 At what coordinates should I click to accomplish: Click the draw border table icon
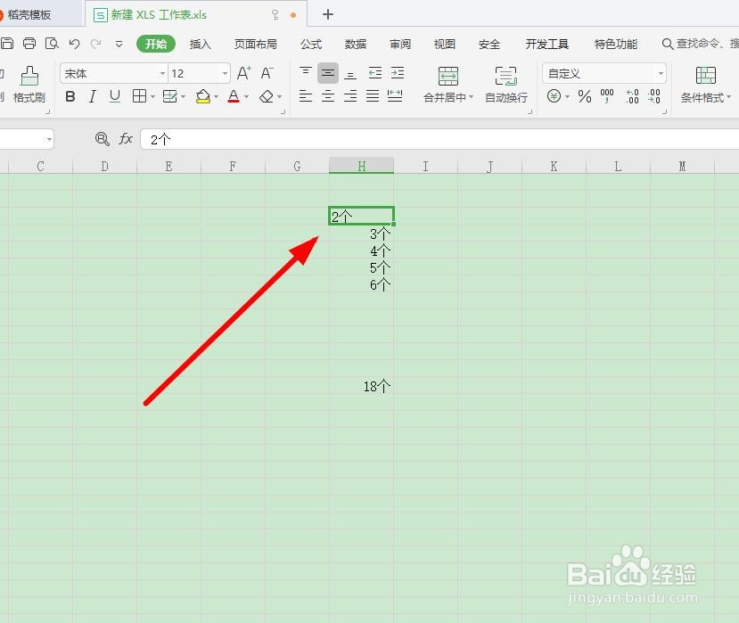click(169, 96)
